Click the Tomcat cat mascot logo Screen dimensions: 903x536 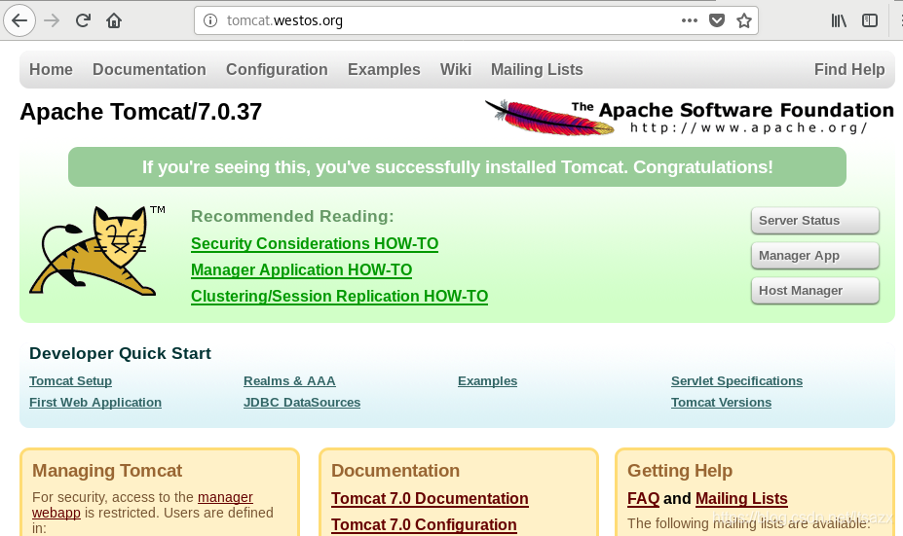point(93,251)
